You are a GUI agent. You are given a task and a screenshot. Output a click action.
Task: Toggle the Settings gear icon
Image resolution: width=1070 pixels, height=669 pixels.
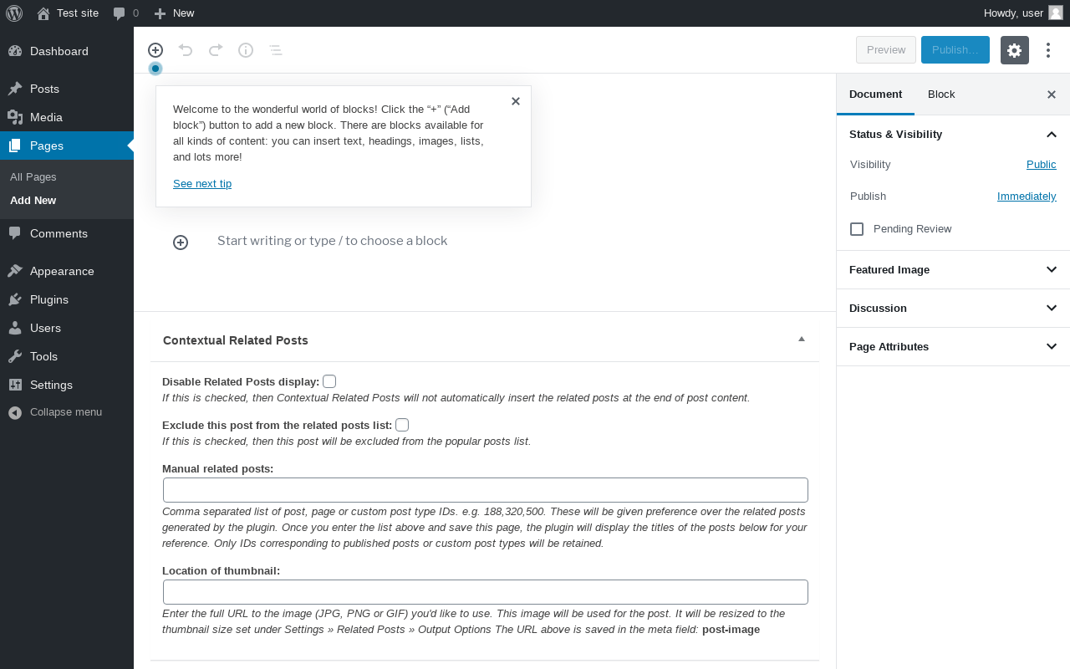(x=1014, y=50)
